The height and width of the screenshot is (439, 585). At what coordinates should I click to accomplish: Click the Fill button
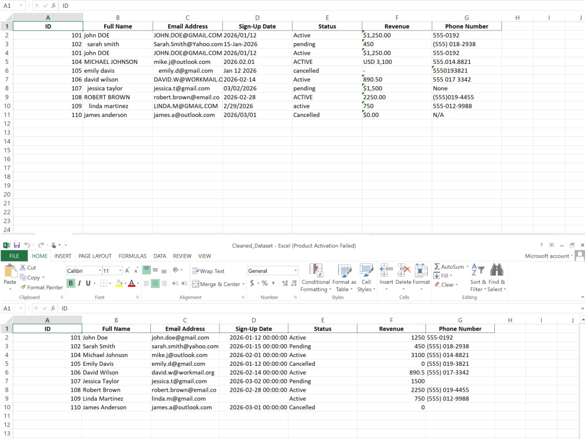point(443,276)
